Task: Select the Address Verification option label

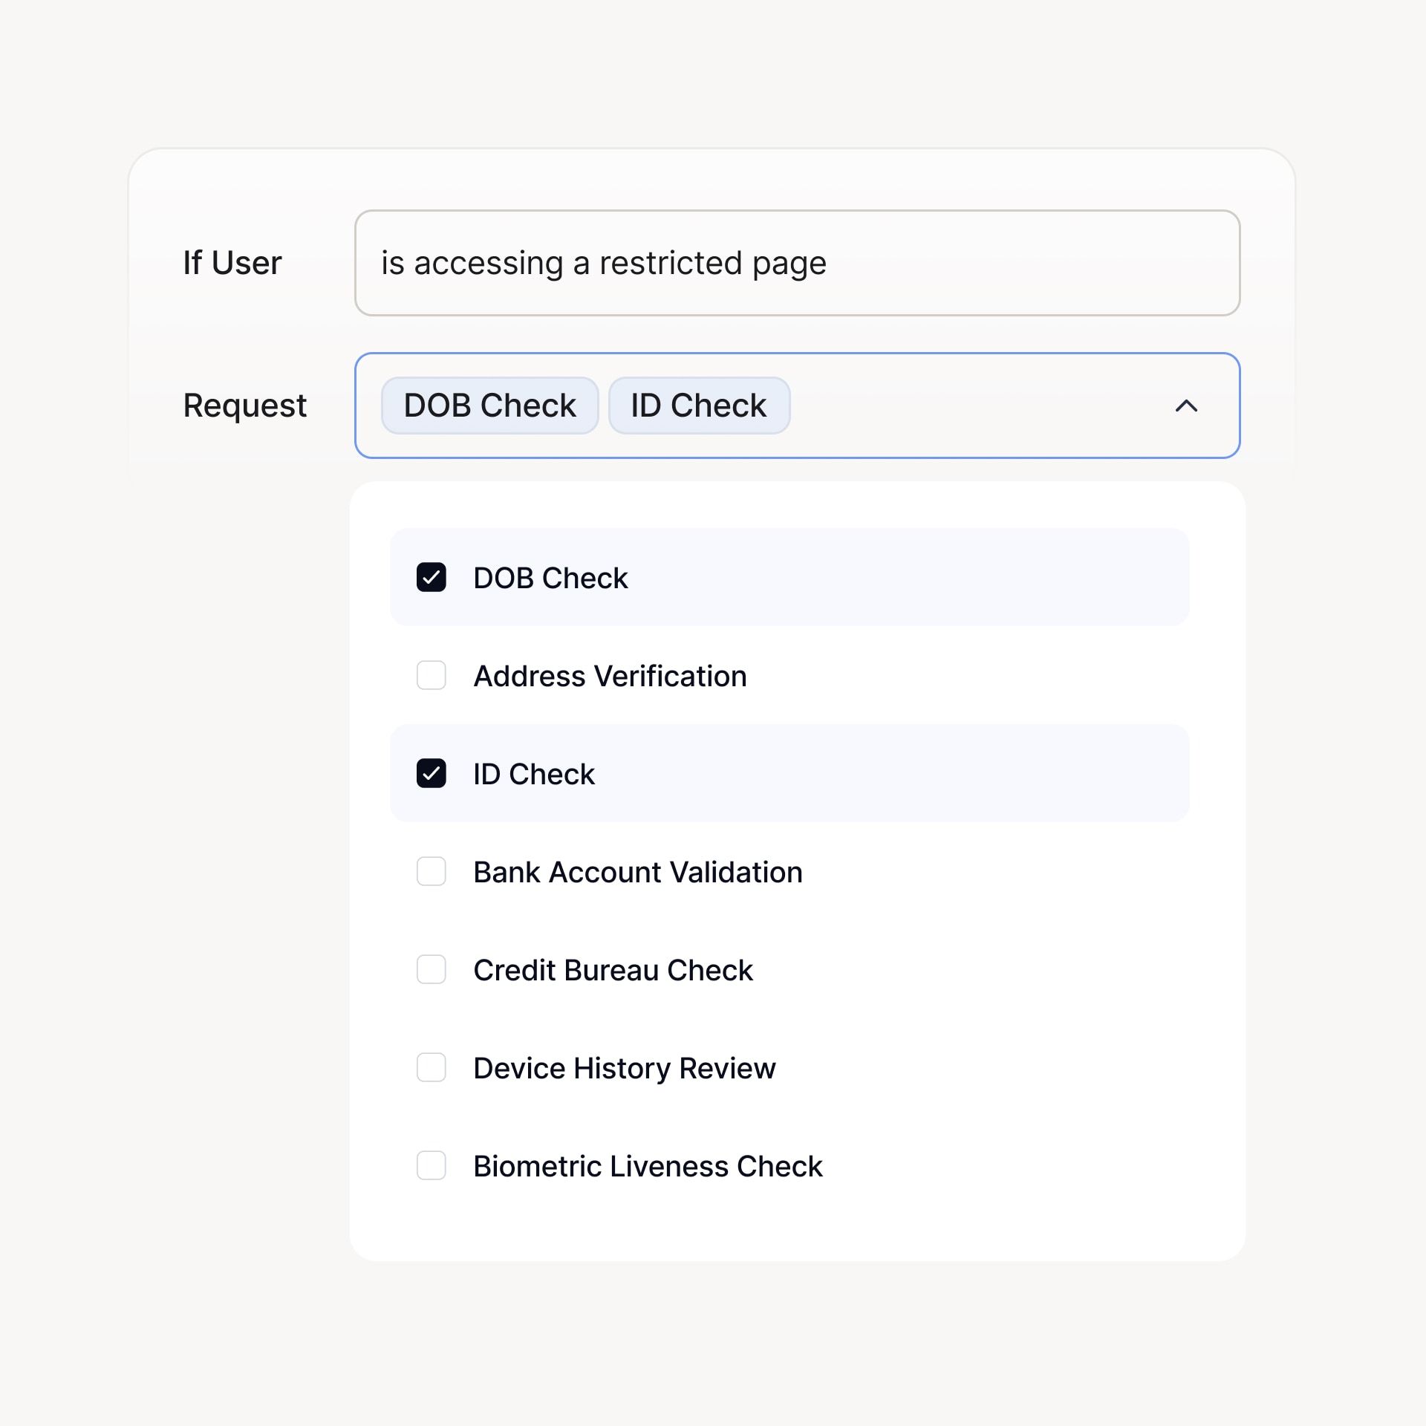Action: [x=610, y=676]
